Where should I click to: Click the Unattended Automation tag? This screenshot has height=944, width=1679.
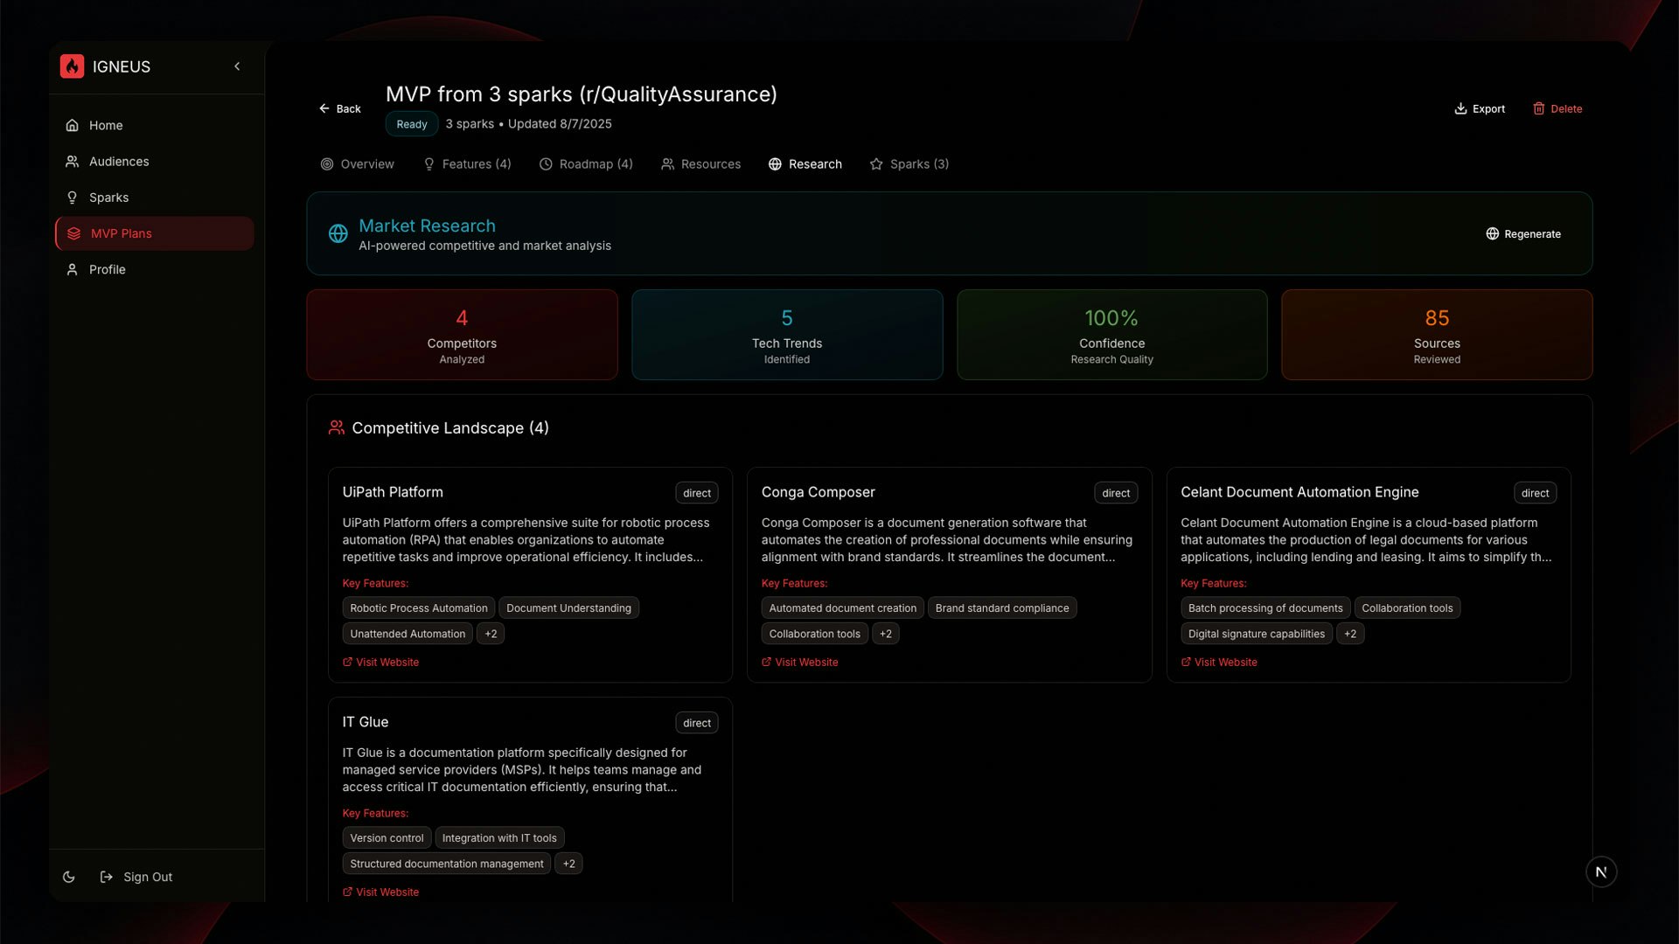click(408, 634)
